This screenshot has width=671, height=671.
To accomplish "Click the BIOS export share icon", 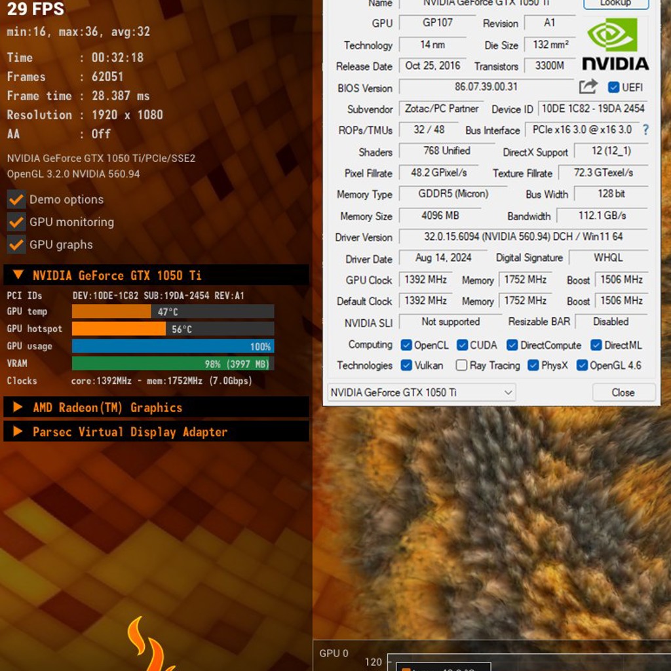I will (x=588, y=86).
